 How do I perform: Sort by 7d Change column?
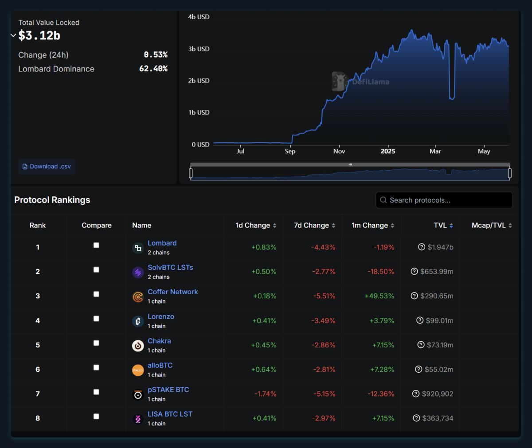(x=314, y=225)
